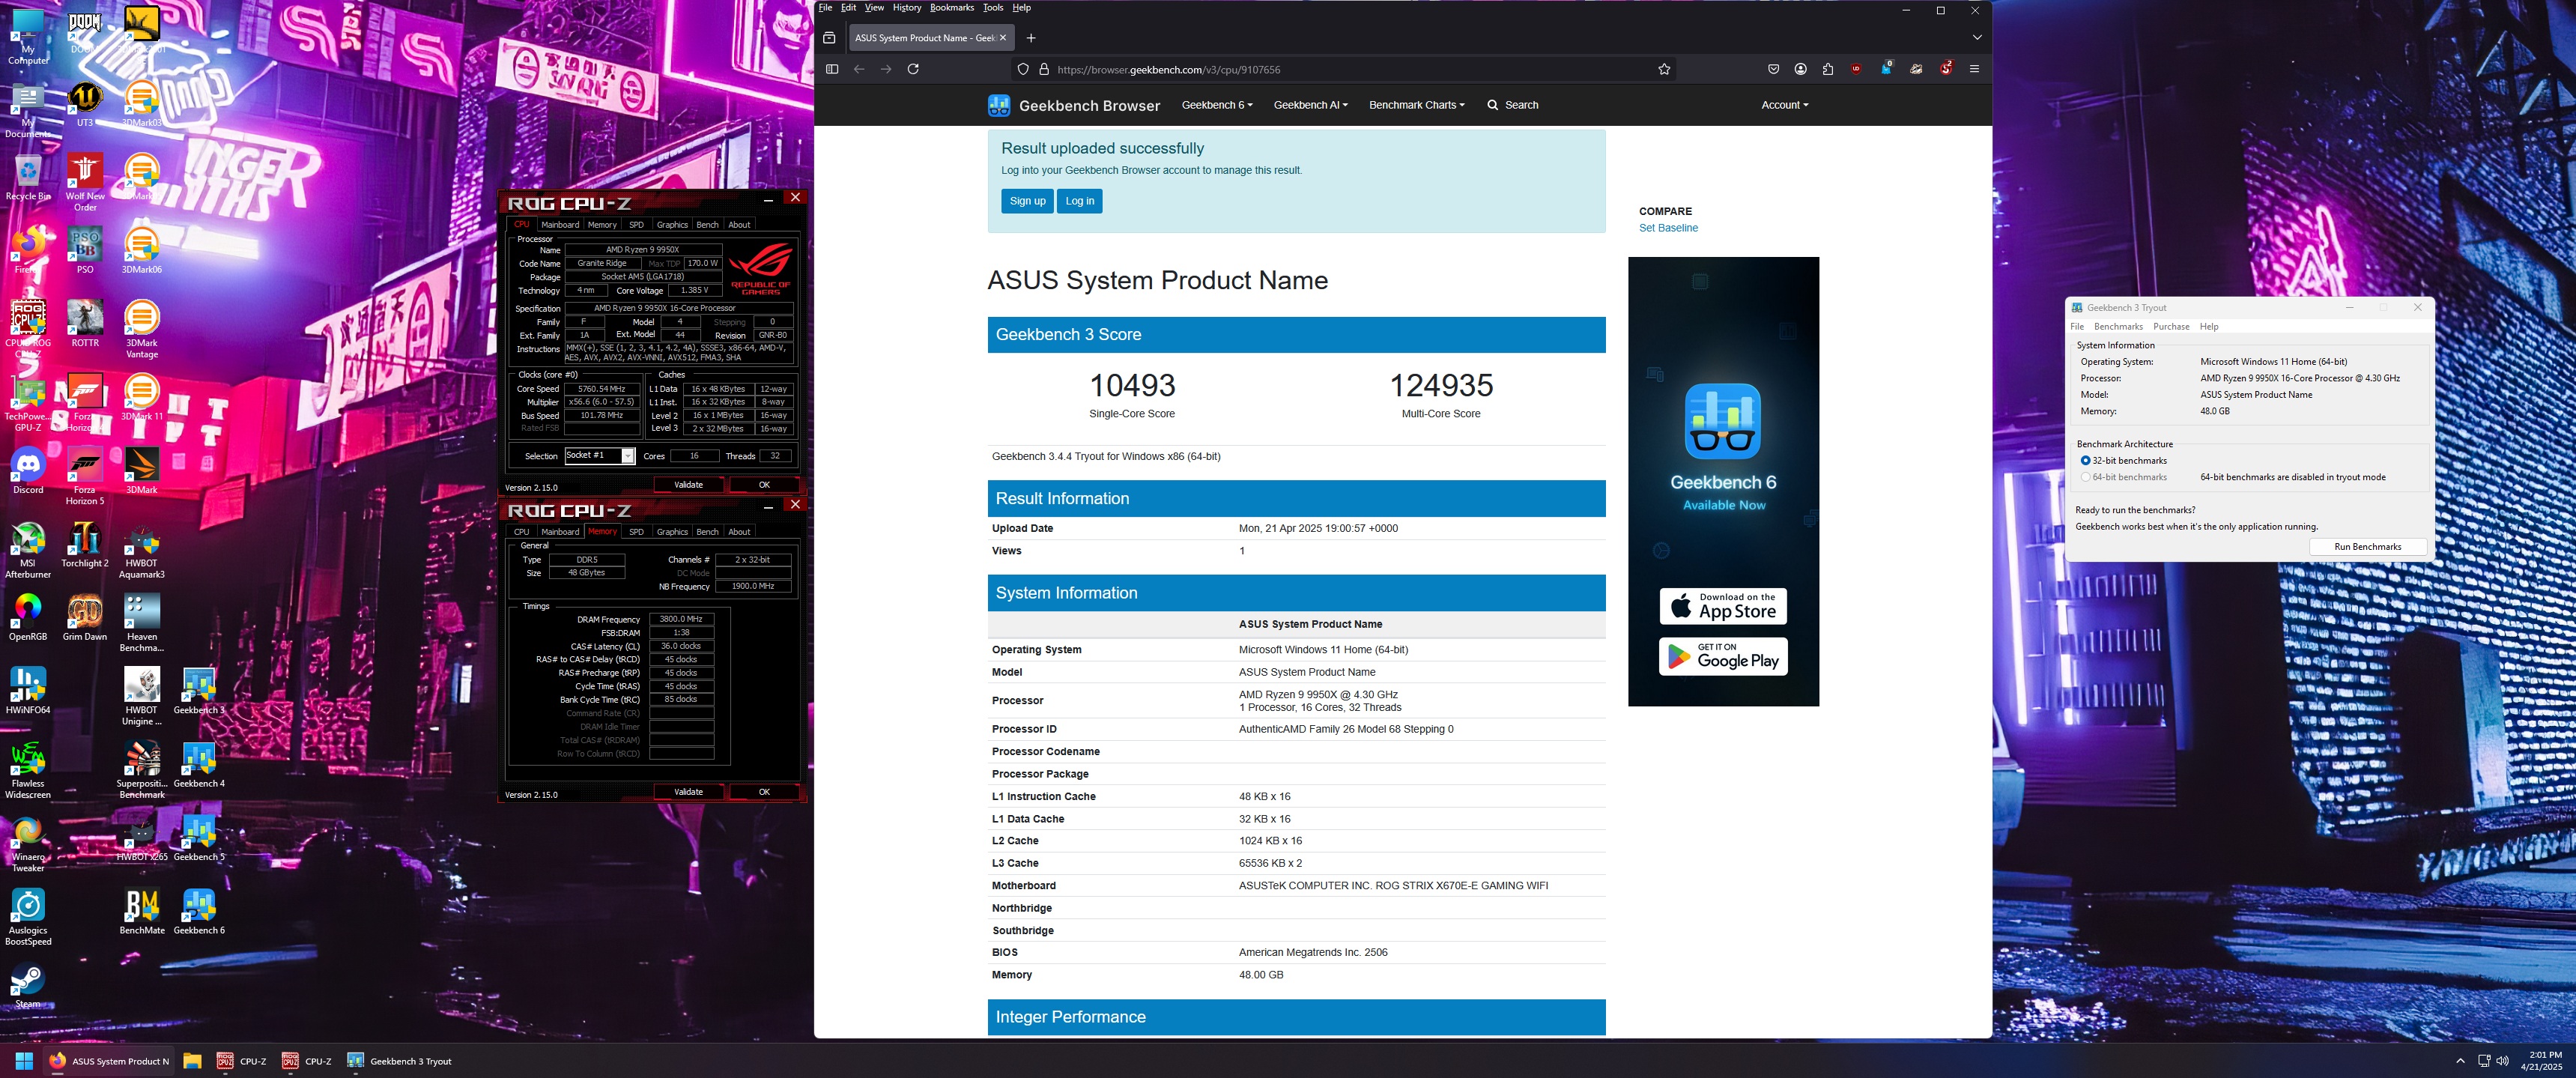Open the Heaven Benchmark shortcut
2576x1078 pixels.
[x=142, y=623]
